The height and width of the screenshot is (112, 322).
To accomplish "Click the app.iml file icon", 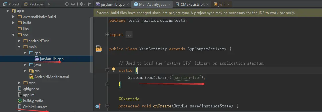I will pos(20,95).
